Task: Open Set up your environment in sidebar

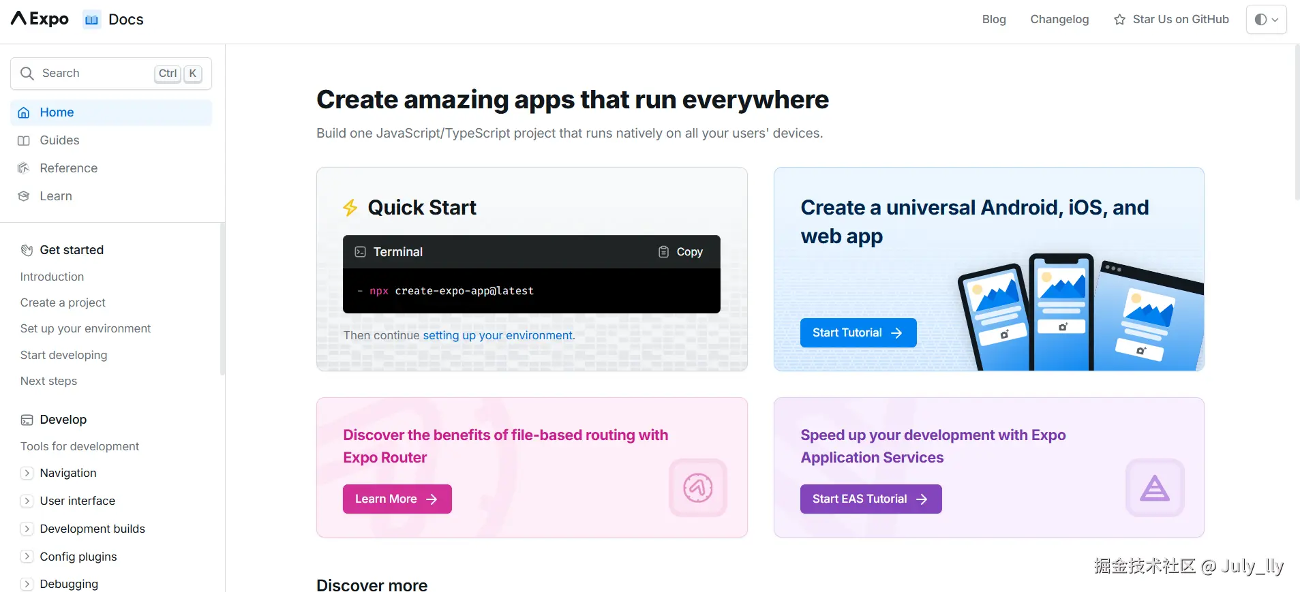Action: 85,328
